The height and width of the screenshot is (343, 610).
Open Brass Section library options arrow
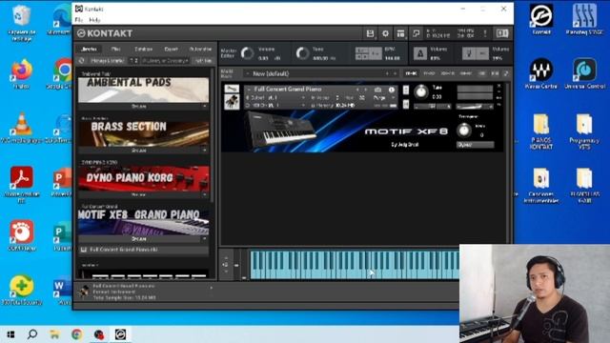(x=205, y=151)
